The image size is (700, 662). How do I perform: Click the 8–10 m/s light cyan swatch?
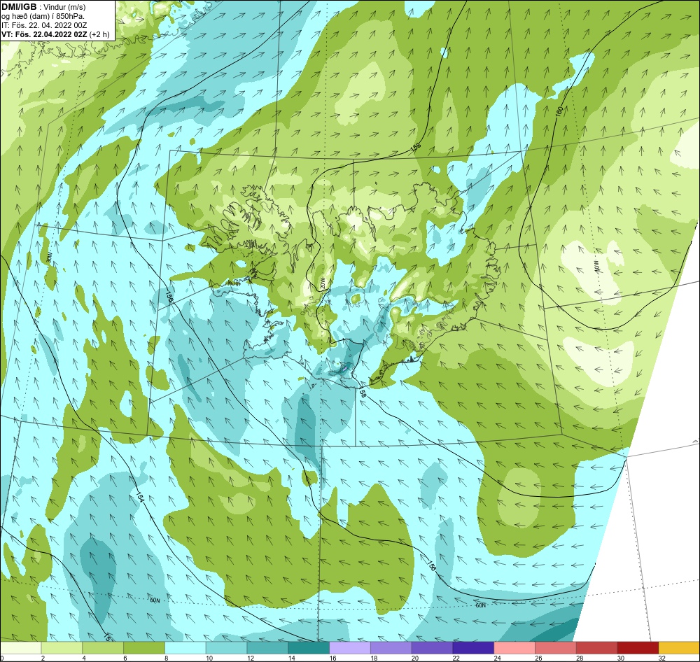tap(185, 648)
